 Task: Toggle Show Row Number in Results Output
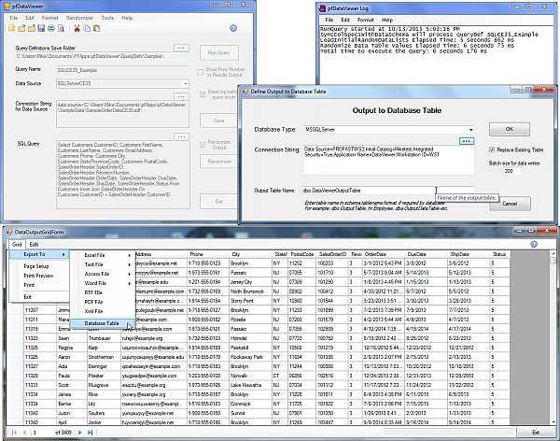coord(201,72)
